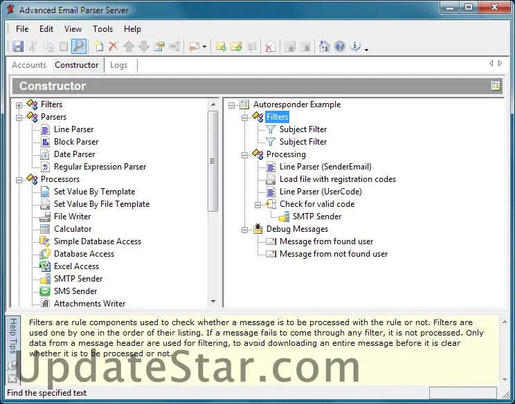Click the Home house icon
Viewport: 515px width, 404px height.
coord(324,46)
